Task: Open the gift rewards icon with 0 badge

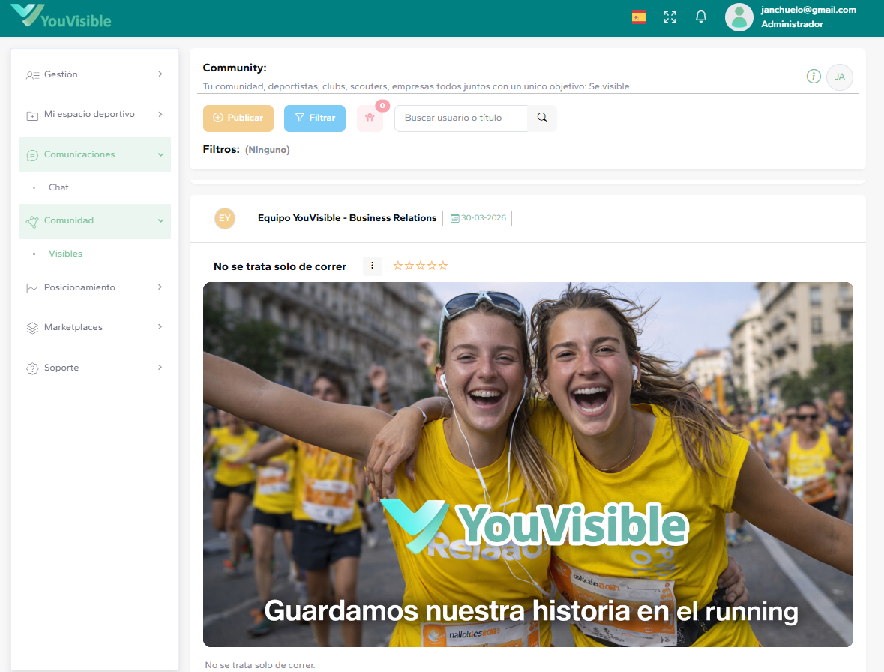Action: coord(370,118)
